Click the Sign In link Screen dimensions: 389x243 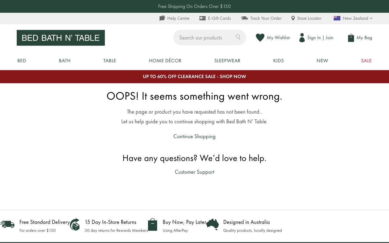314,38
